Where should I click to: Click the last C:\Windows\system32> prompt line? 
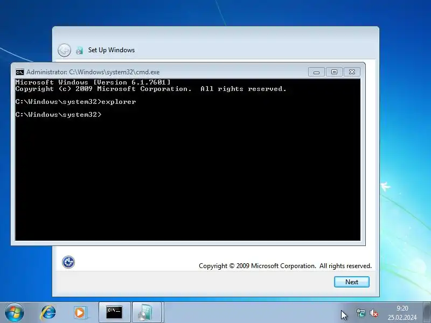pyautogui.click(x=58, y=115)
